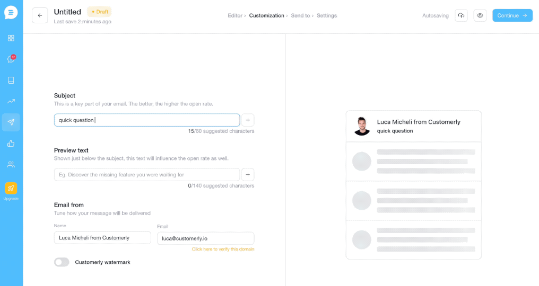Open conversations icon with red badge
Viewport: 539px width, 286px height.
pos(11,59)
